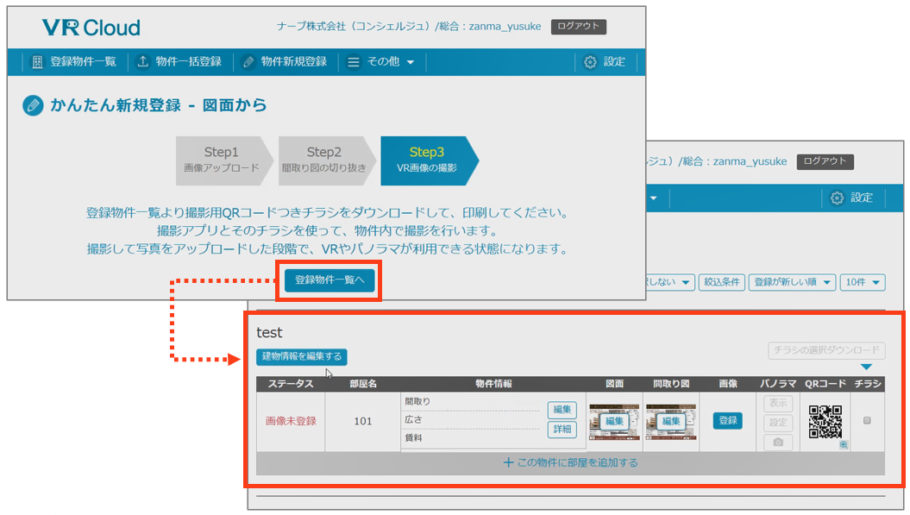Click the QR code image for room 101
The image size is (910, 515).
[x=825, y=421]
